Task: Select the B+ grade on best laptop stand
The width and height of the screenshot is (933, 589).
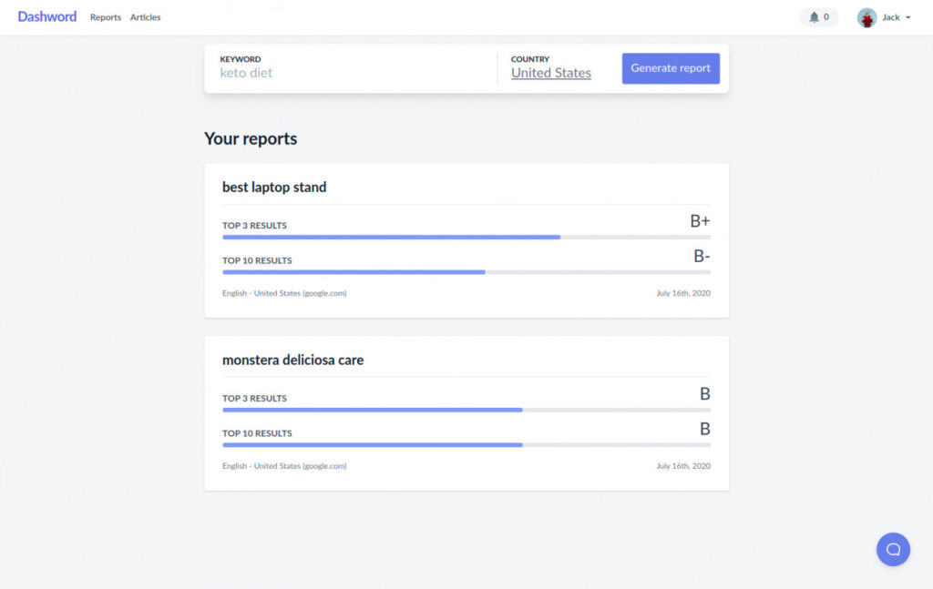Action: pyautogui.click(x=700, y=219)
